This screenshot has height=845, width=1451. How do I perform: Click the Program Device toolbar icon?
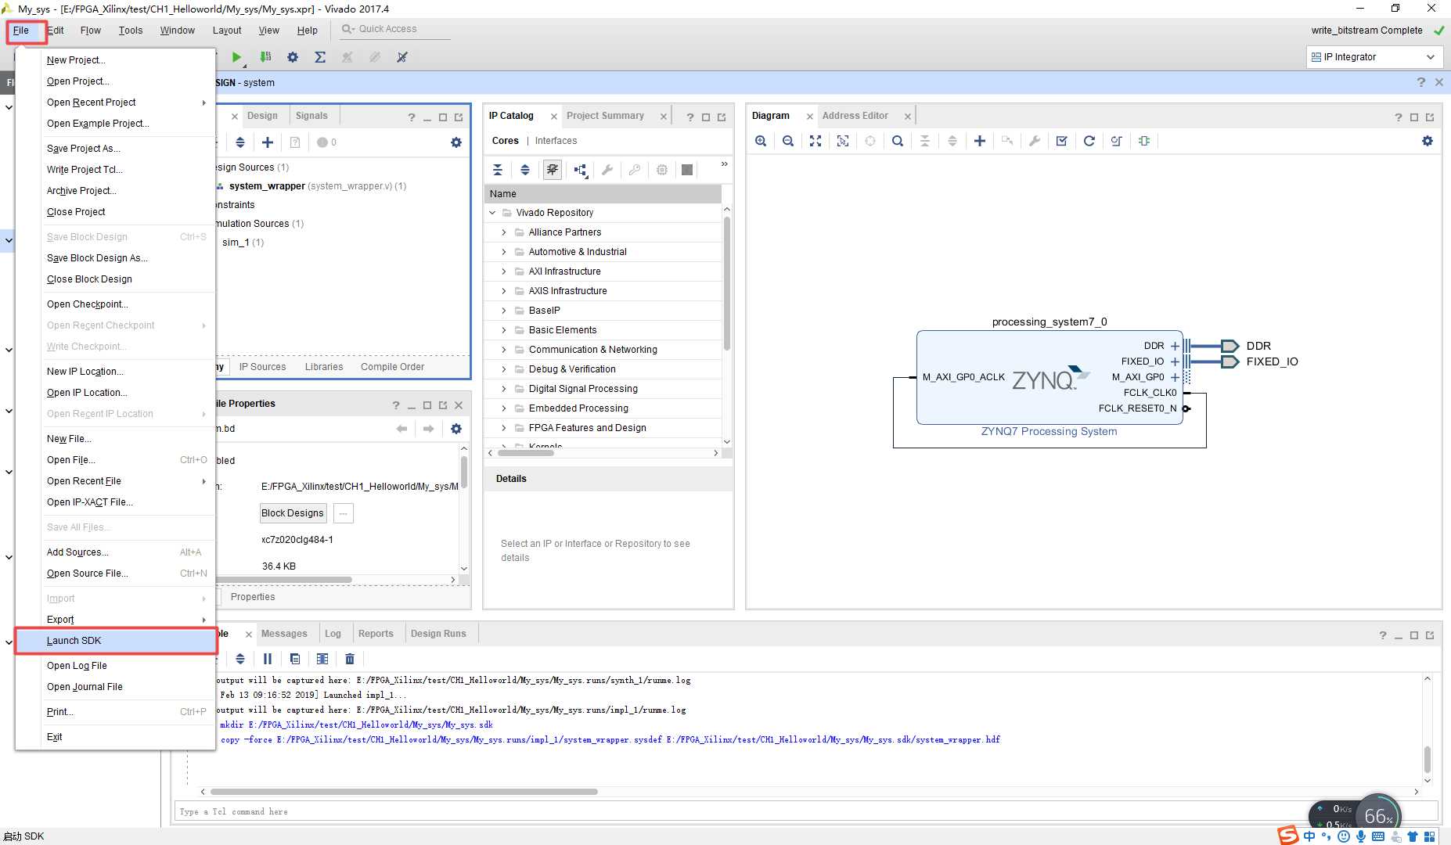click(265, 57)
